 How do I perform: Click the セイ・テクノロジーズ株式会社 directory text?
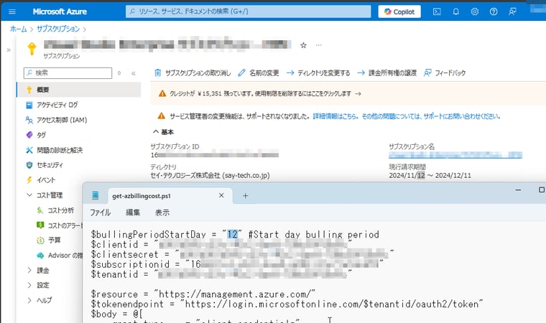click(210, 175)
